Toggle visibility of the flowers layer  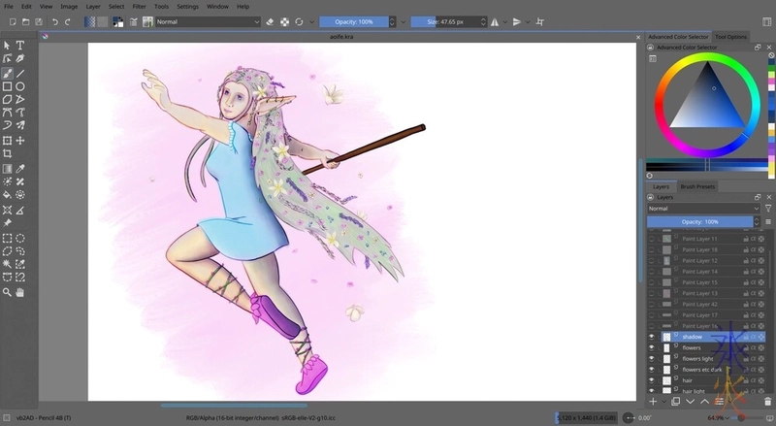point(652,347)
